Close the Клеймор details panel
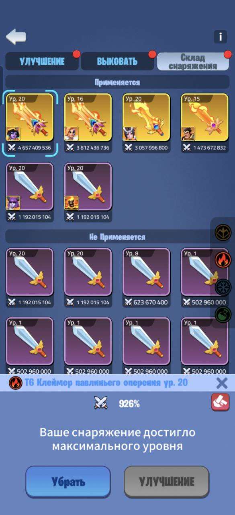The image size is (235, 515). tap(222, 383)
